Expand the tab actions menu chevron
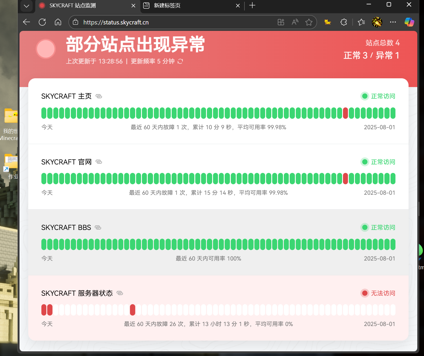The image size is (424, 356). coord(27,6)
